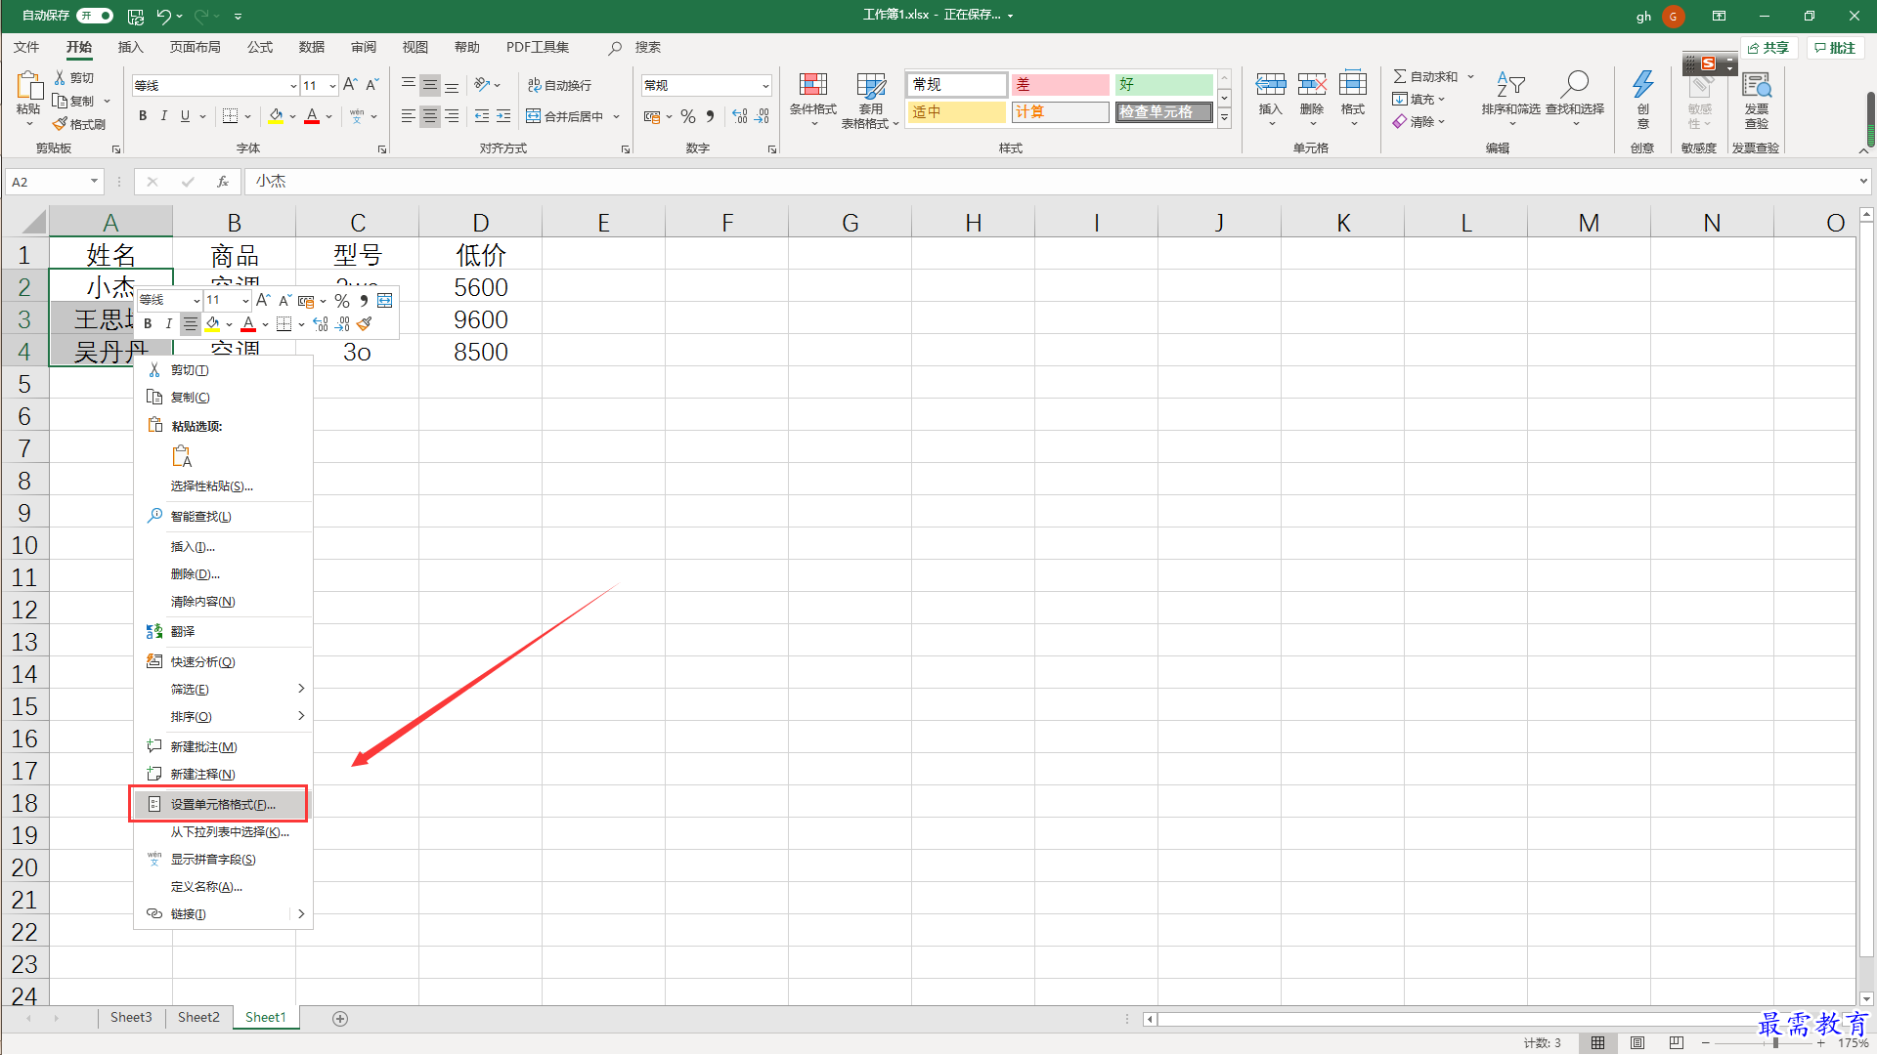Switch to the 公式 (Formulas) tab
The width and height of the screenshot is (1877, 1055).
260,47
